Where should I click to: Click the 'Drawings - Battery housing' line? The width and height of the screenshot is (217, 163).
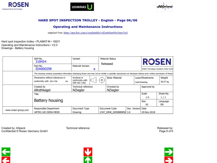click(x=18, y=48)
